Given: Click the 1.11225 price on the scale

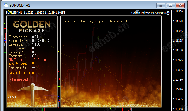Looking at the screenshot, I should click(178, 41).
